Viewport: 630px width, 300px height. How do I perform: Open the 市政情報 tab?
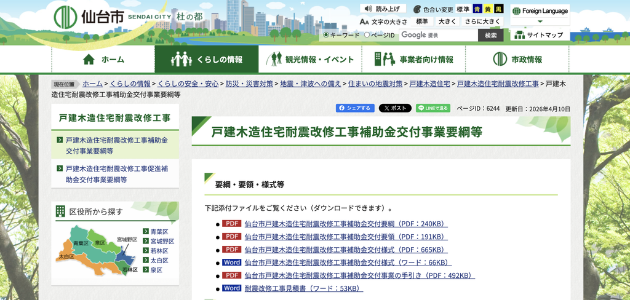[517, 60]
